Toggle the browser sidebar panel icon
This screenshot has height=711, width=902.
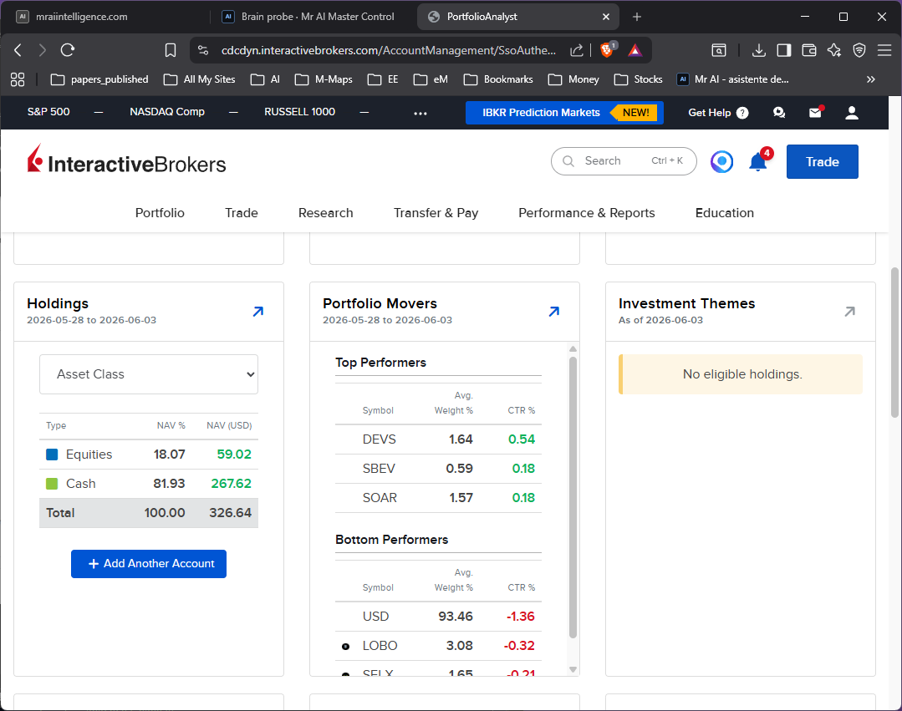pos(784,50)
